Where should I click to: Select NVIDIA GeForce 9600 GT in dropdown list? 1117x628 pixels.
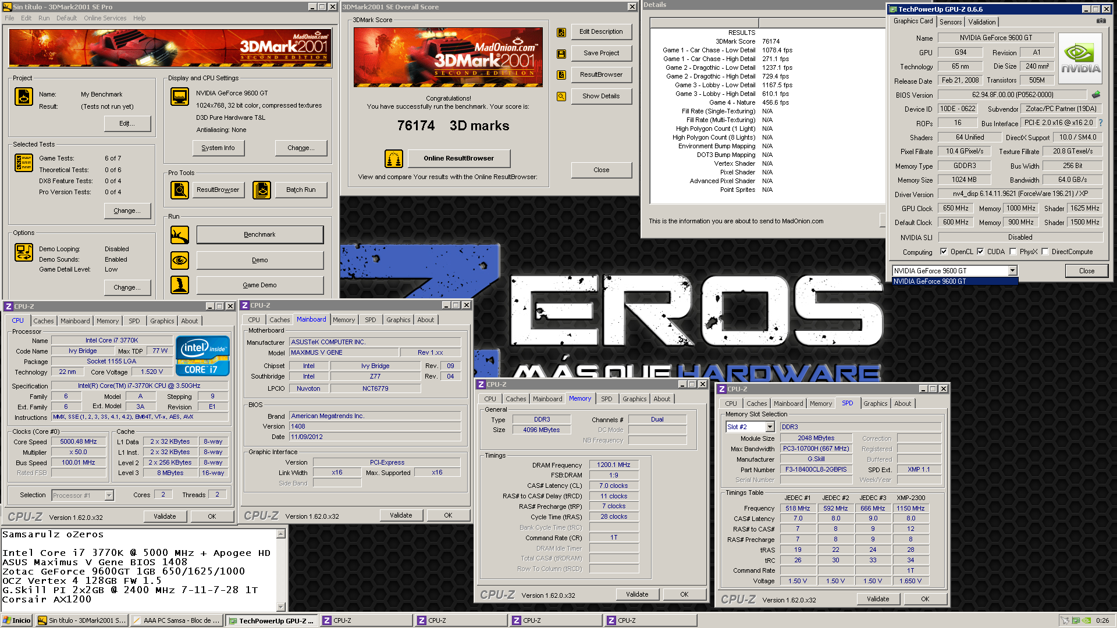(x=955, y=281)
